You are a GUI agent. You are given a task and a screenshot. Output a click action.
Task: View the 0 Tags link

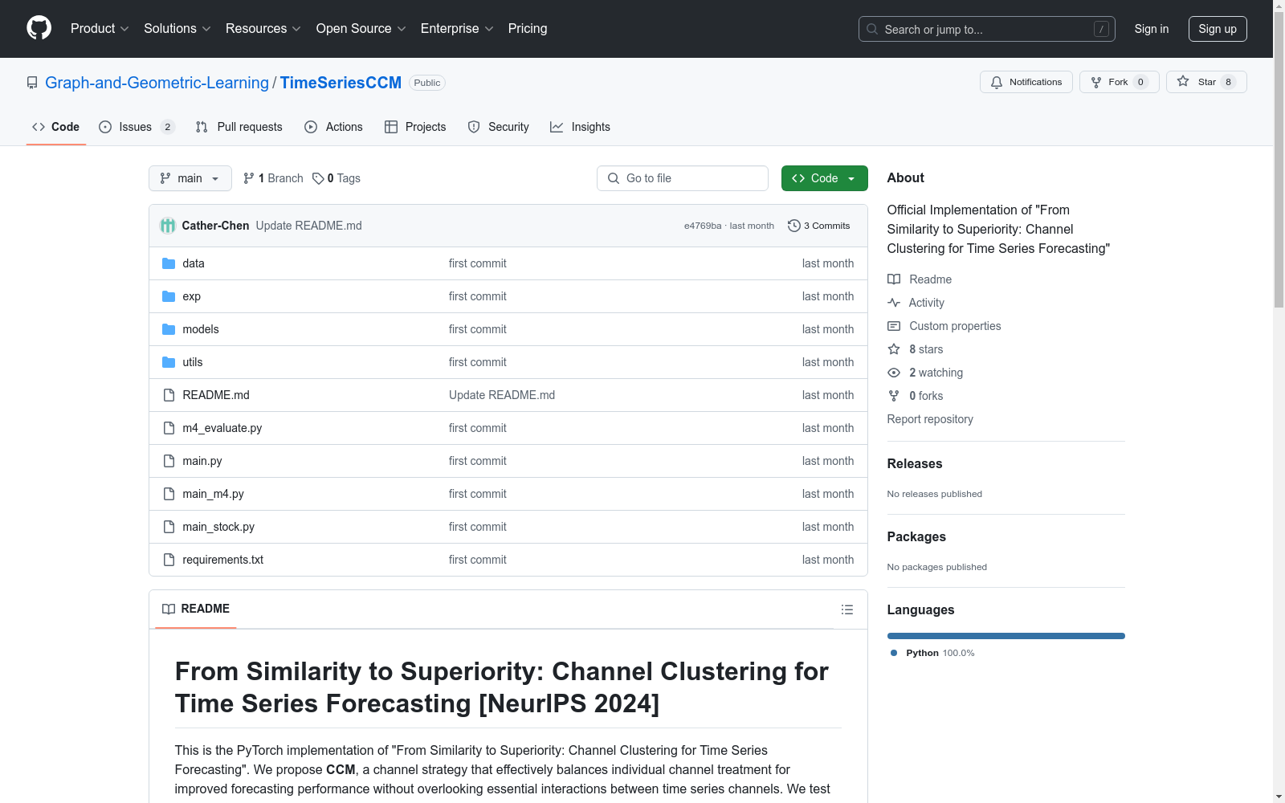[x=337, y=178]
